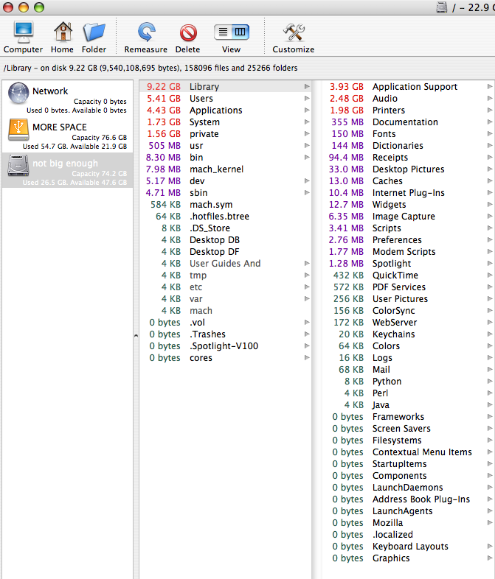The width and height of the screenshot is (495, 579).
Task: Switch View to list mode
Action: (x=223, y=32)
